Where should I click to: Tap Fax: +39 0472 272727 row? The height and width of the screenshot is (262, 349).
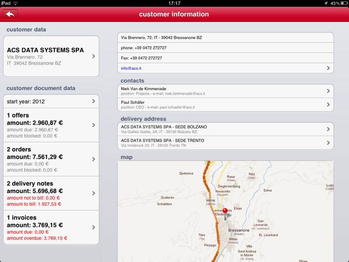tap(226, 58)
